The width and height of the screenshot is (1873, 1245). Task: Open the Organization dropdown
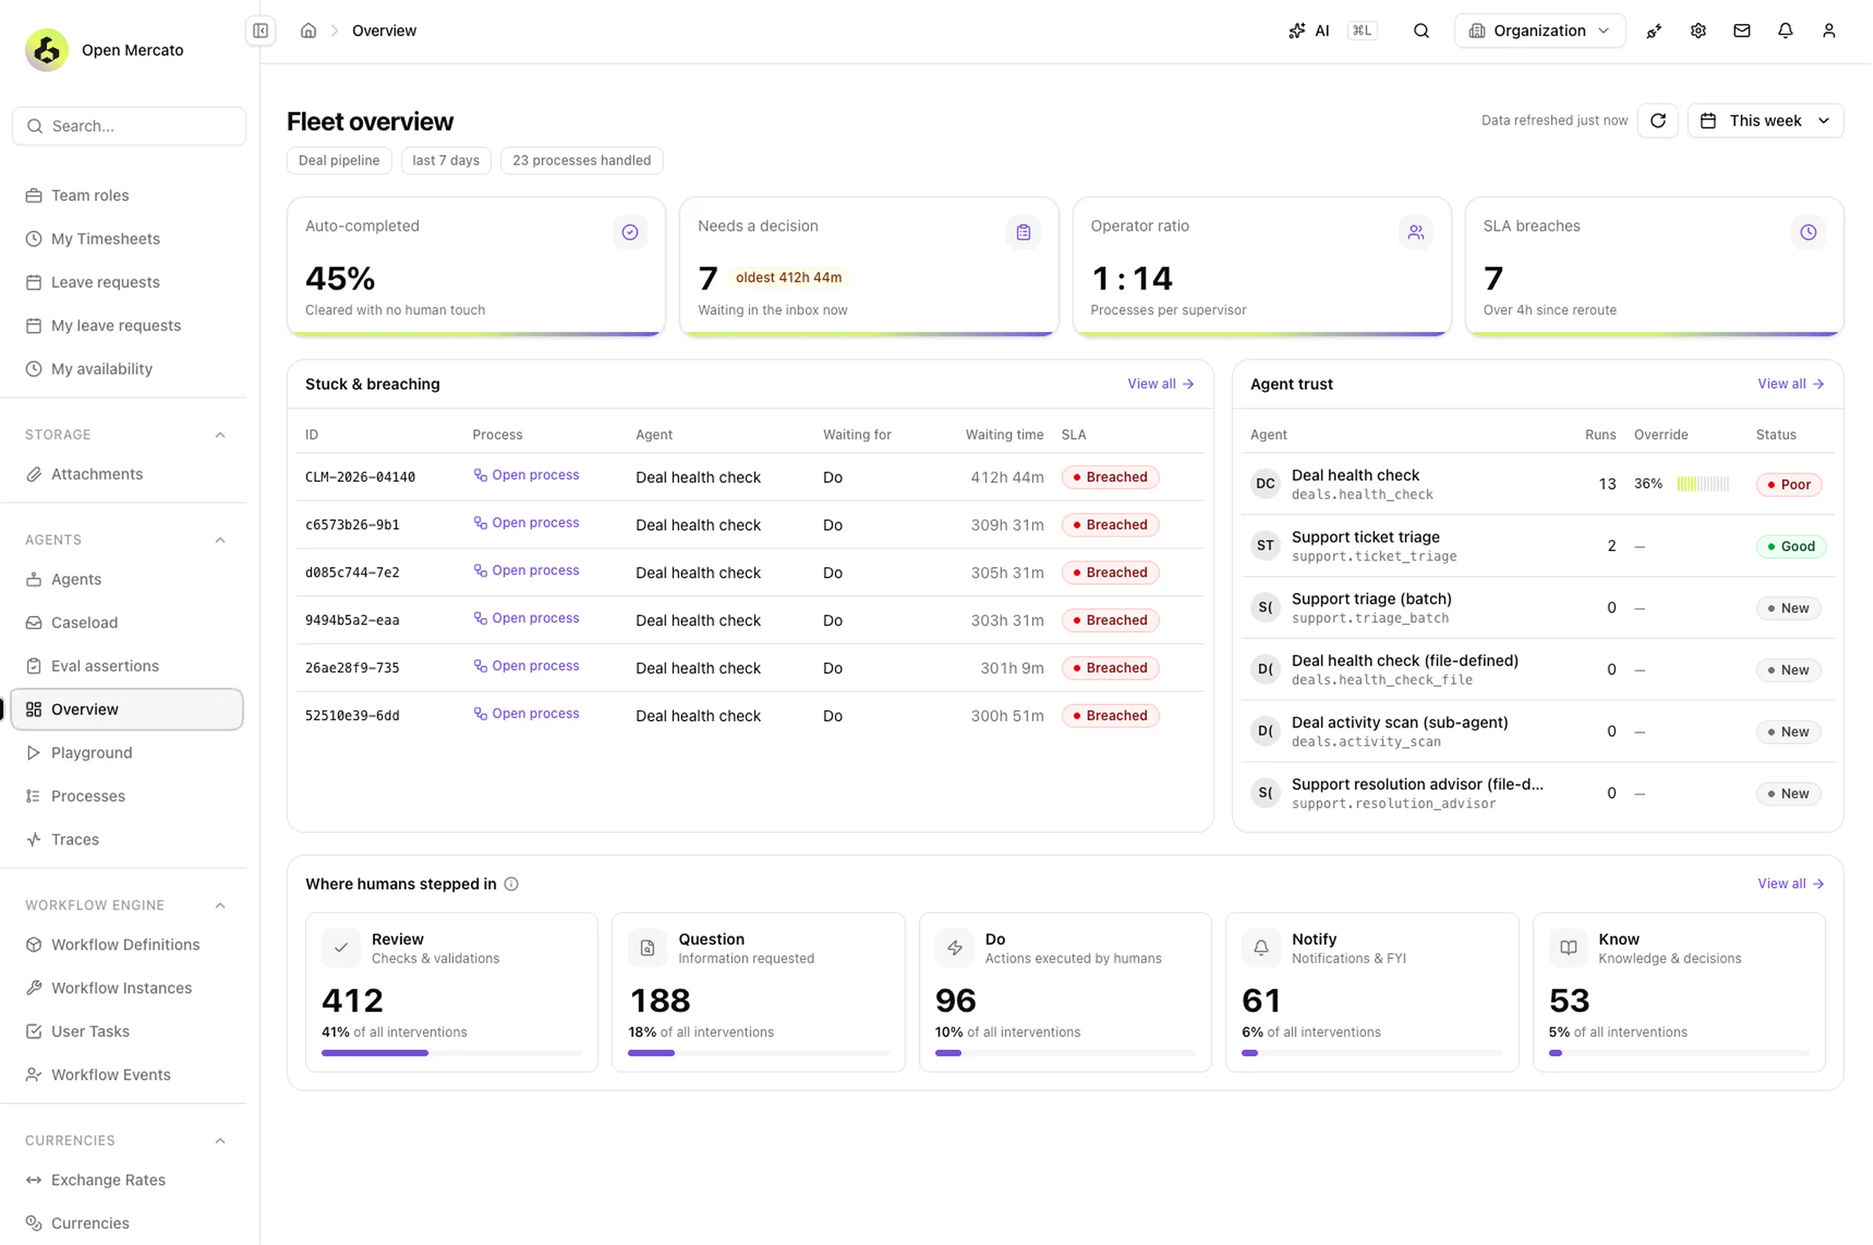tap(1540, 31)
